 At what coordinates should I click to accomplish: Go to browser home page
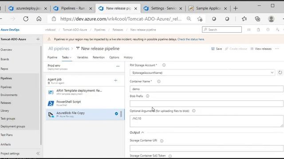39,19
